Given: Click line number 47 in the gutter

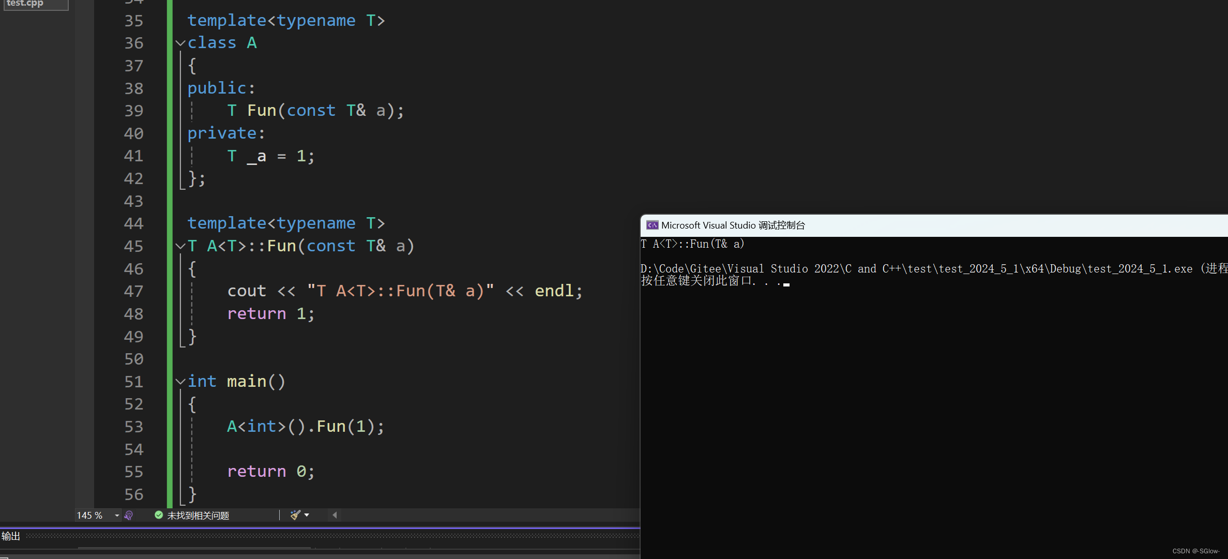Looking at the screenshot, I should (x=133, y=291).
